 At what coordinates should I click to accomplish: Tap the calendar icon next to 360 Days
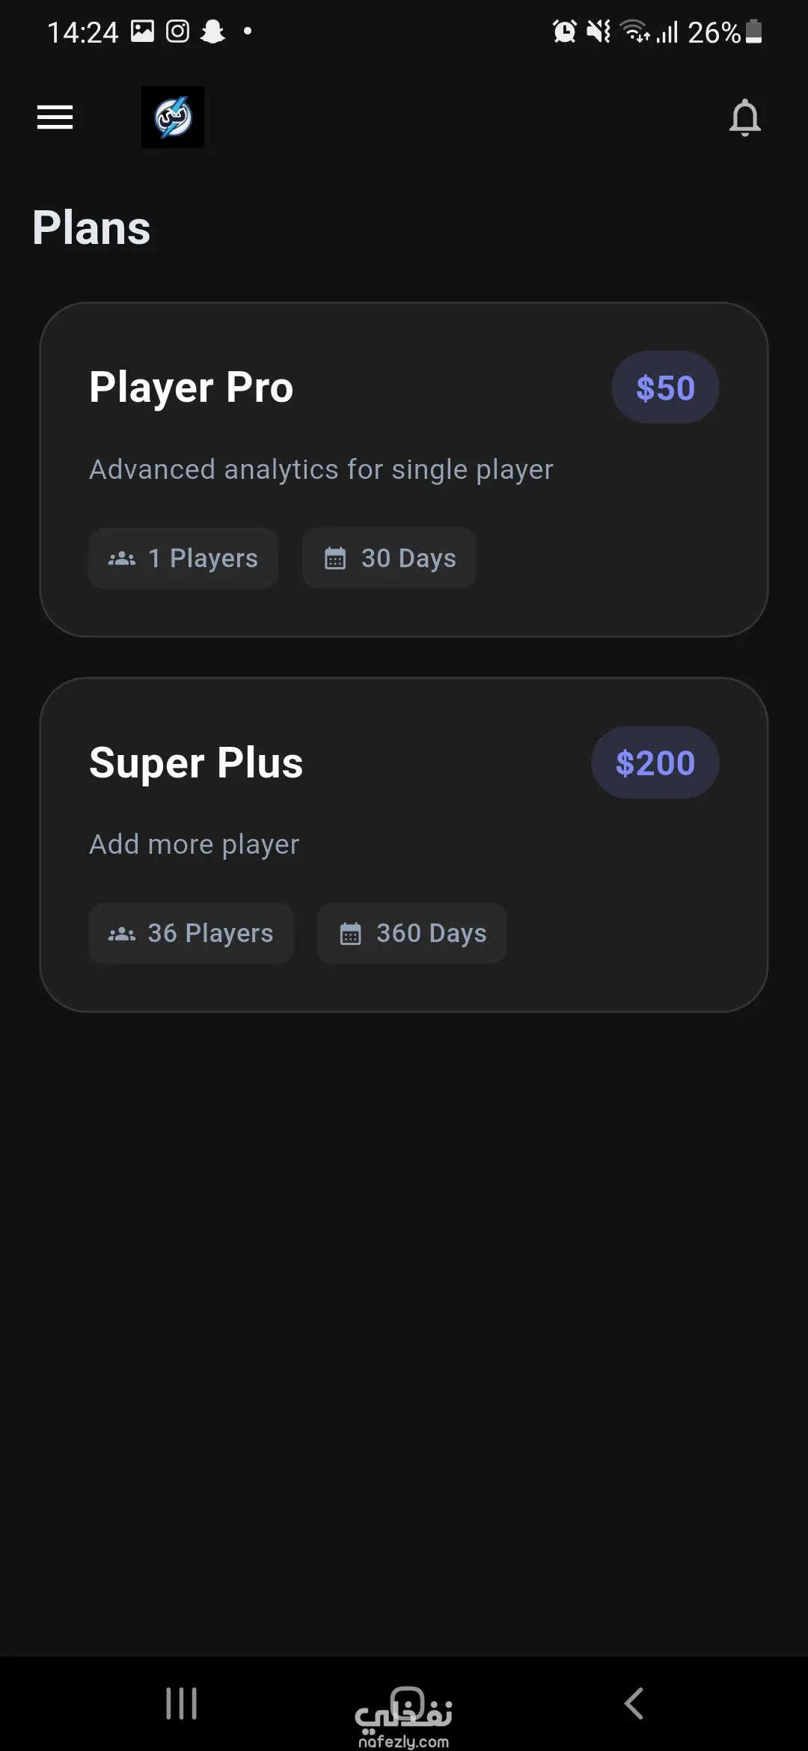pyautogui.click(x=350, y=934)
